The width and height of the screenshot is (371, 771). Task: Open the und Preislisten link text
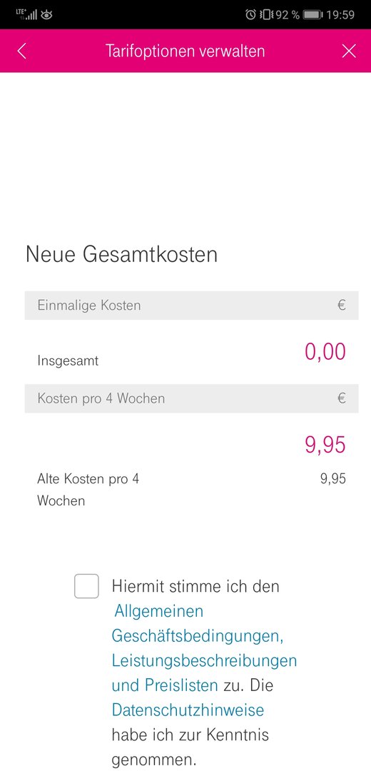click(x=165, y=685)
